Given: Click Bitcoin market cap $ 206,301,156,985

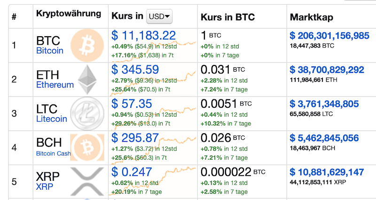Looking at the screenshot, I should tap(329, 36).
